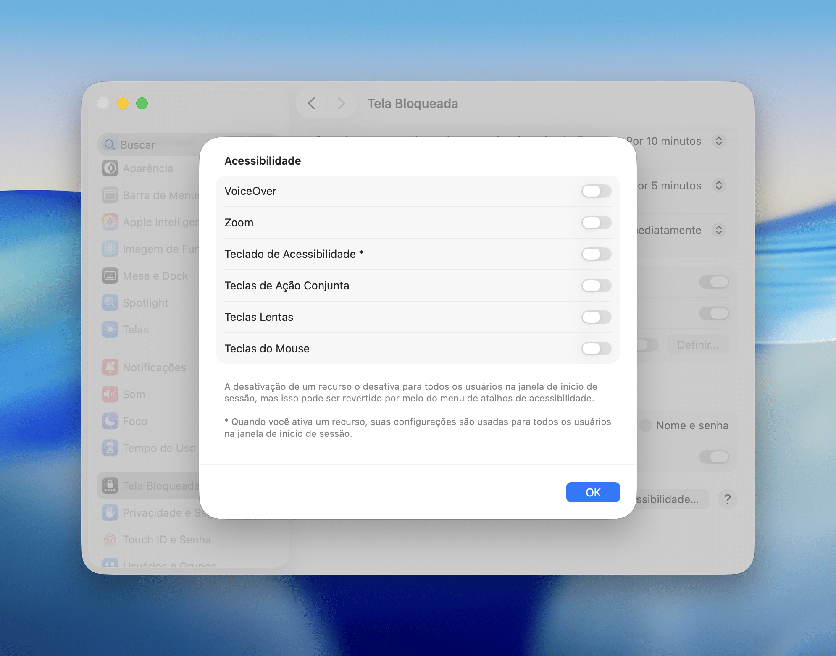Screen dimensions: 836x656
Task: Toggle Teclas Lentas on
Action: tap(596, 317)
